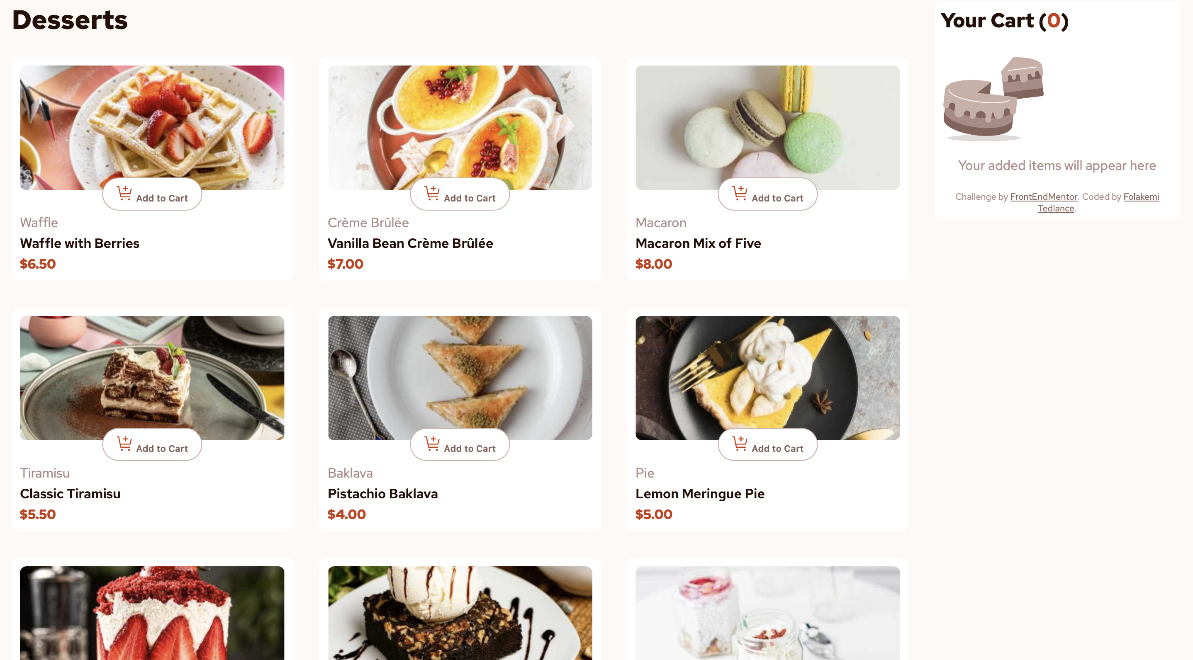Add Pistachio Baklava to cart
Viewport: 1193px width, 660px height.
[x=460, y=444]
